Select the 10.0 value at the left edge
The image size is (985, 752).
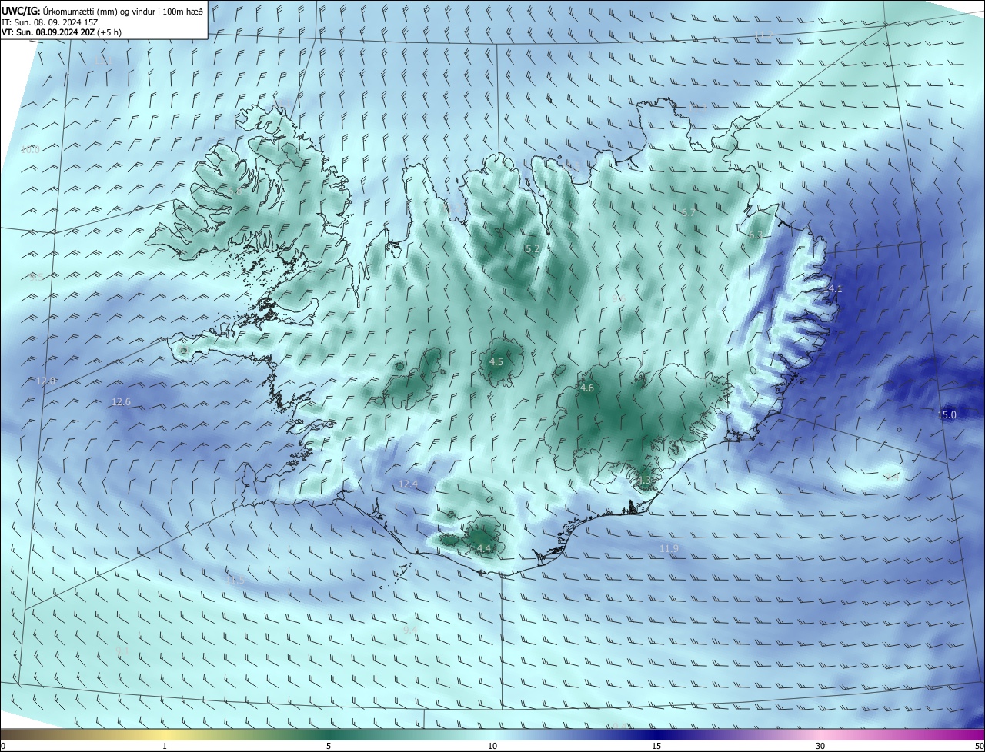click(x=30, y=149)
